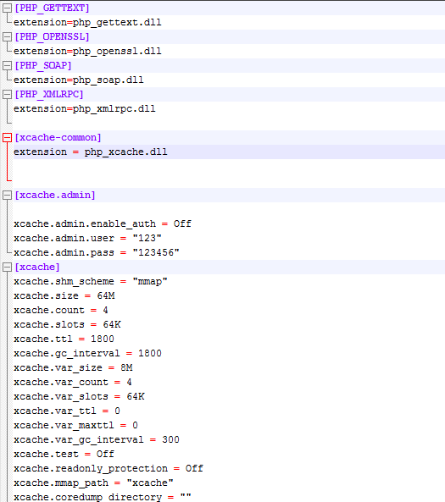Collapse the [PHP_GETTEXT] section fold
The height and width of the screenshot is (502, 445).
click(7, 8)
